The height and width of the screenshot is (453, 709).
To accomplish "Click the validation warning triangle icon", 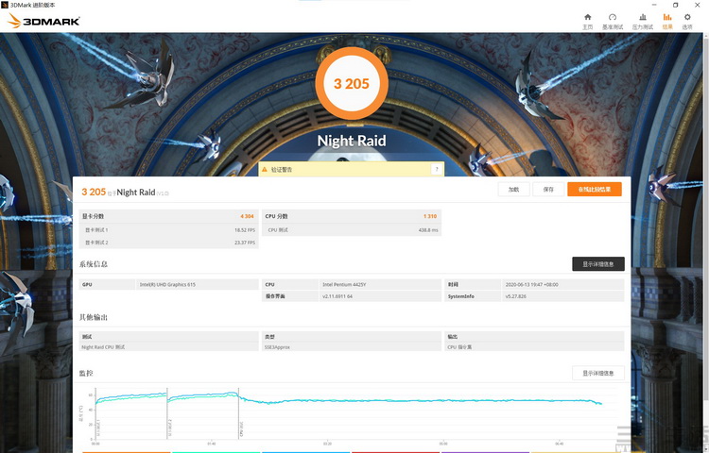I will click(x=265, y=169).
